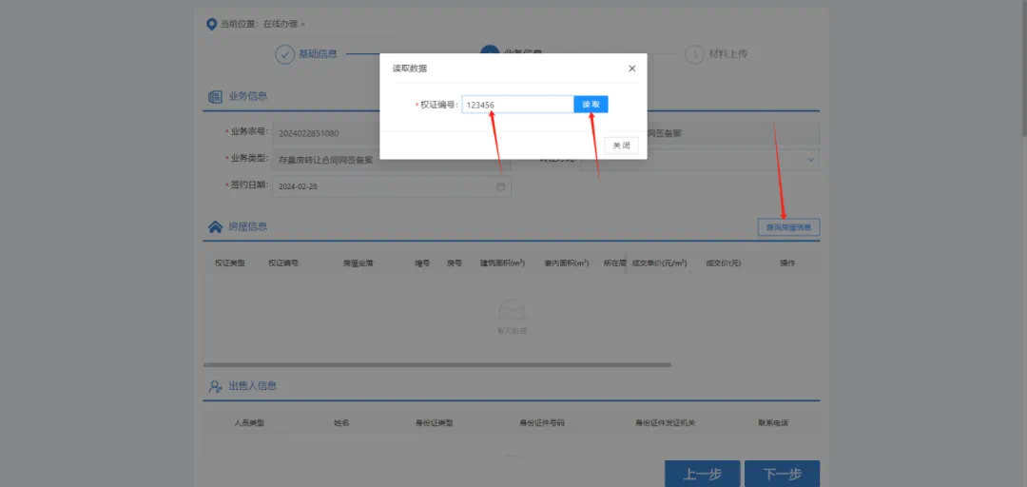Click the 姓名 column header
The height and width of the screenshot is (487, 1027).
coord(341,422)
